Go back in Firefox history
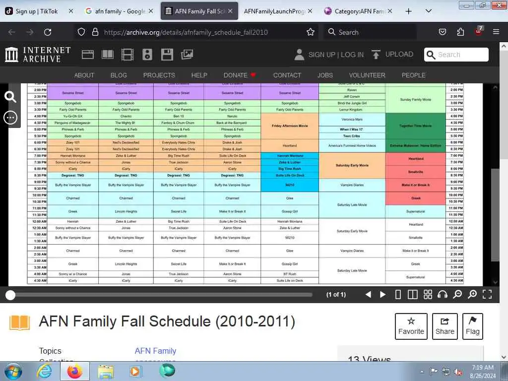The image size is (508, 381). pyautogui.click(x=12, y=32)
